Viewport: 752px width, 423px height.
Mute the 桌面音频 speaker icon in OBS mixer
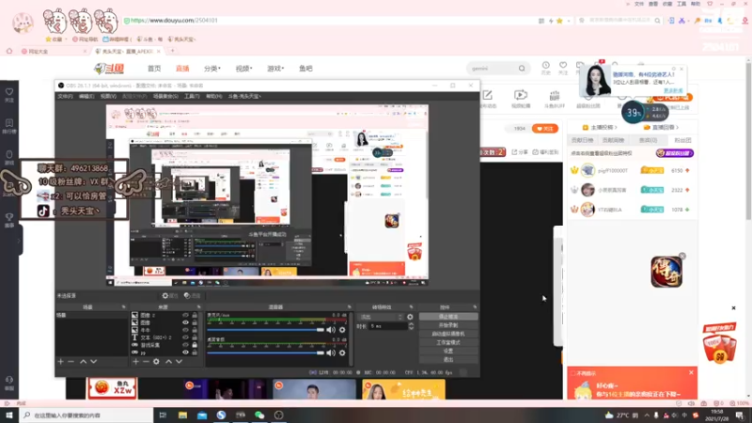[331, 353]
